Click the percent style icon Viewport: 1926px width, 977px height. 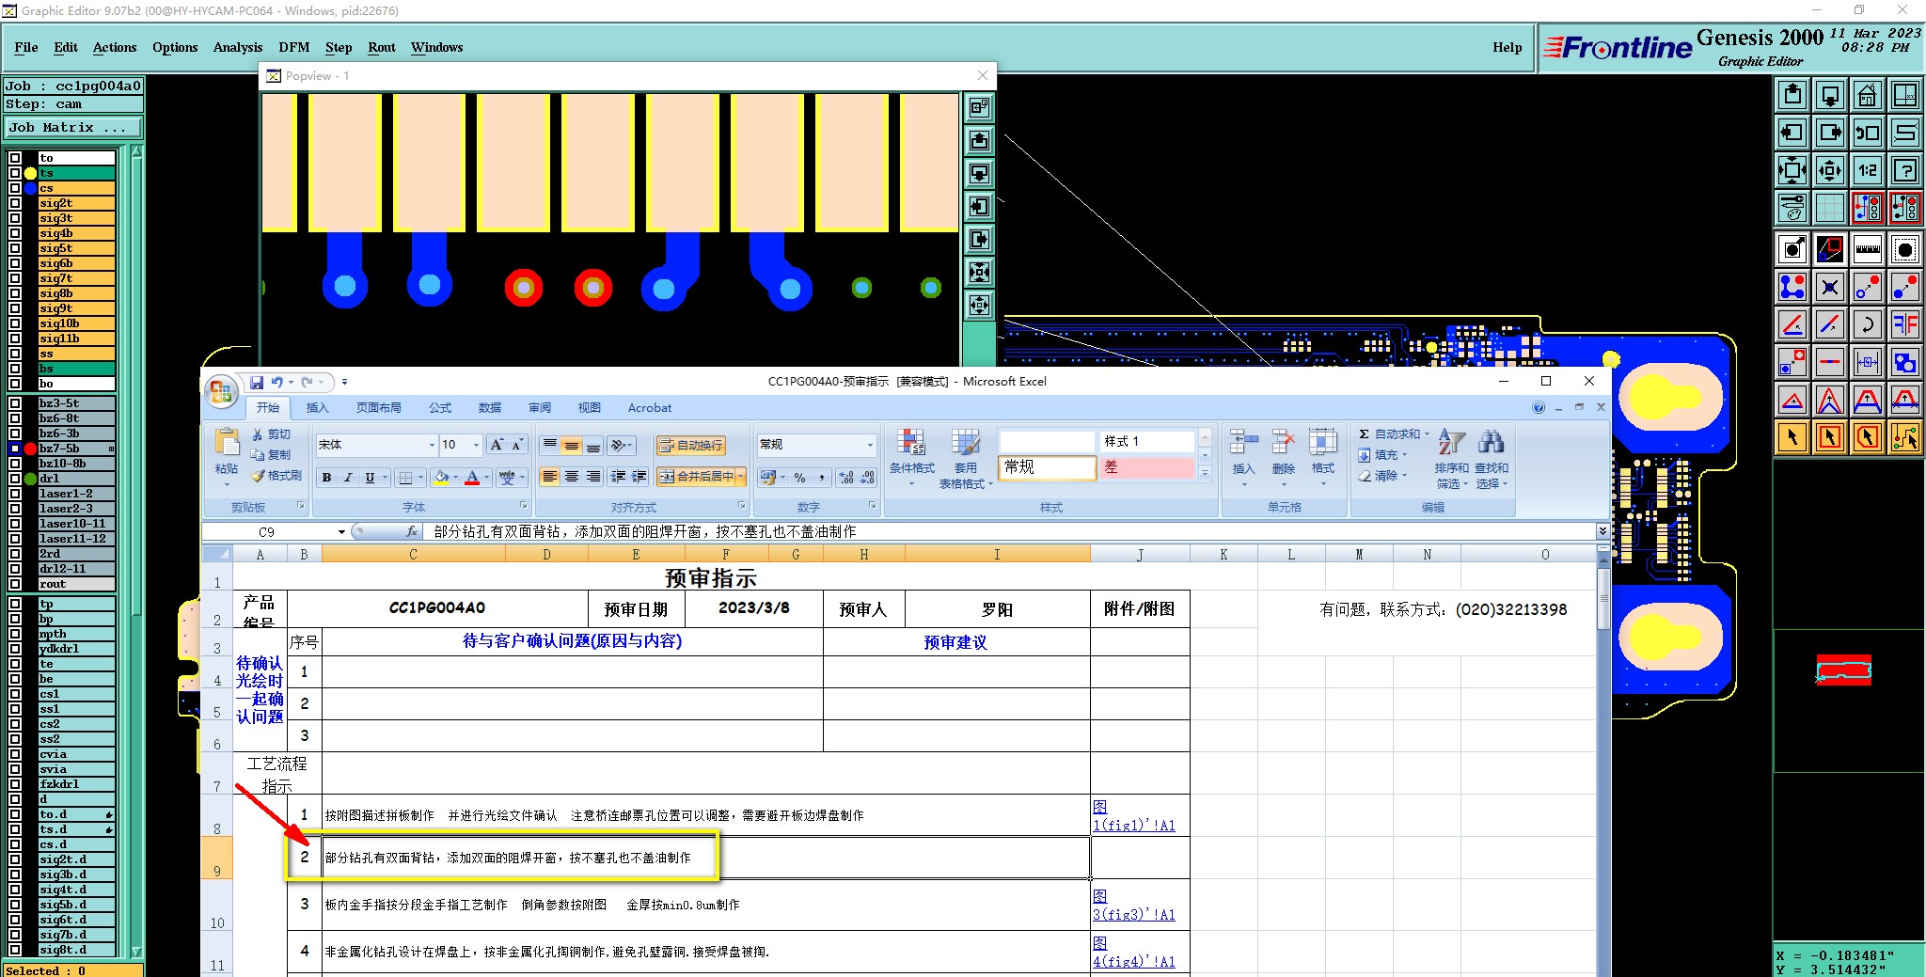[x=799, y=478]
